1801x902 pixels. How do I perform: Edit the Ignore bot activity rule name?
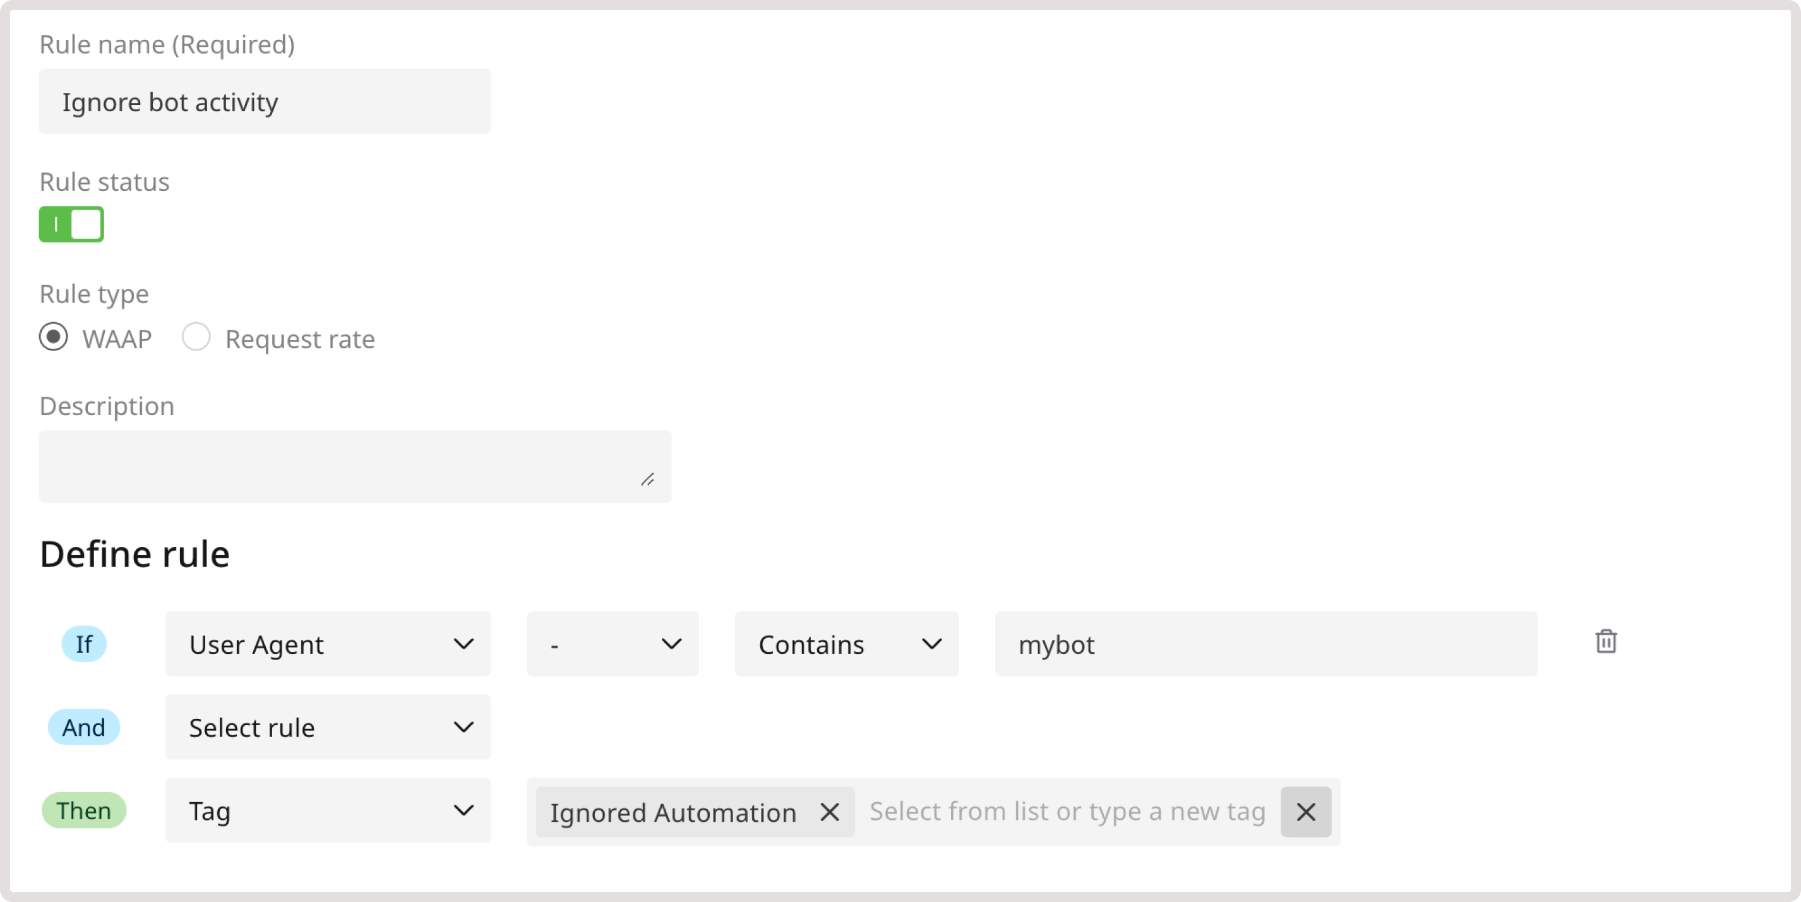(x=264, y=102)
